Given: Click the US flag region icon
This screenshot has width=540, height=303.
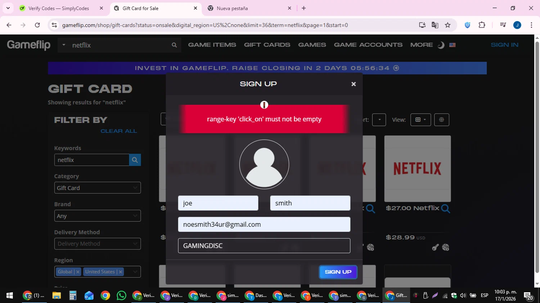Looking at the screenshot, I should point(453,45).
